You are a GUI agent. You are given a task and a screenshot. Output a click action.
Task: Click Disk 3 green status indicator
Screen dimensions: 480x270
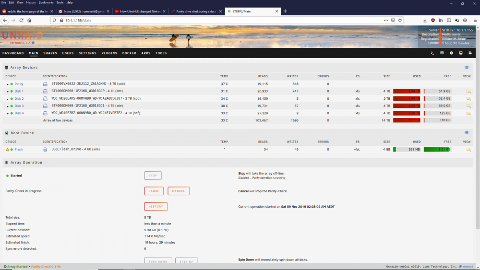pos(12,106)
